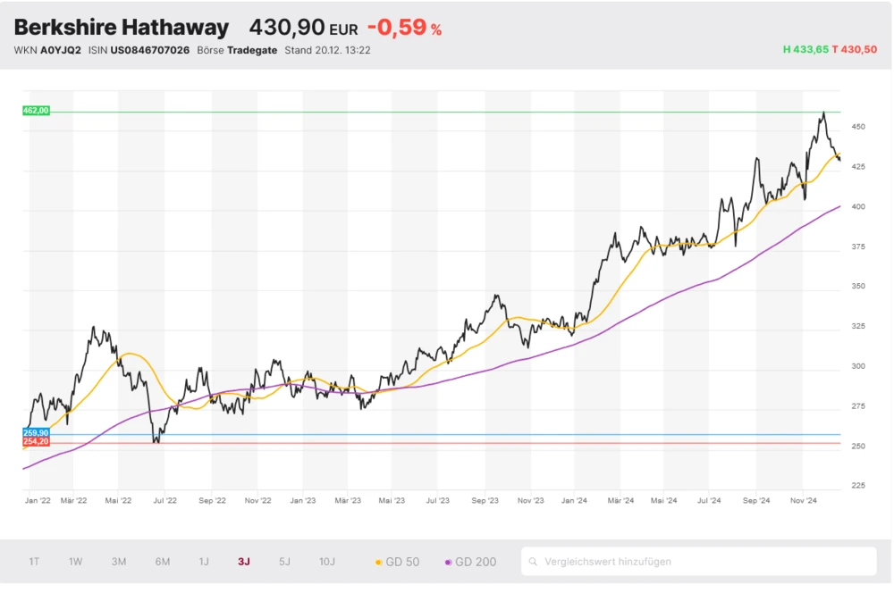
Task: Open the 10J long-term view
Action: pos(327,562)
